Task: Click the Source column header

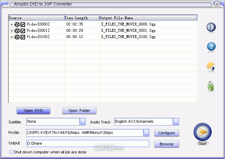Action: pyautogui.click(x=36, y=18)
